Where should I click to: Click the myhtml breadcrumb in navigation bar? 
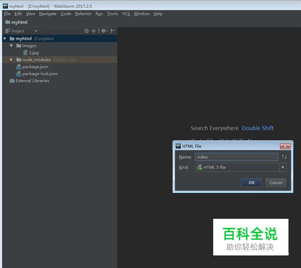point(17,22)
